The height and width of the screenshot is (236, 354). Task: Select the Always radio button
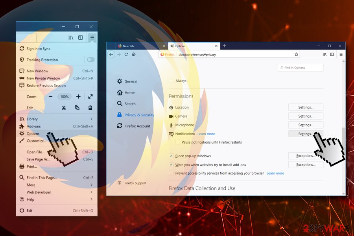[x=171, y=81]
